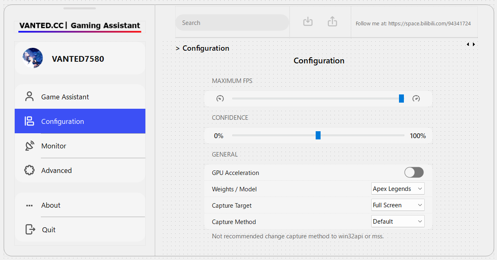
Task: Click the Quit exit-door icon
Action: click(x=30, y=229)
